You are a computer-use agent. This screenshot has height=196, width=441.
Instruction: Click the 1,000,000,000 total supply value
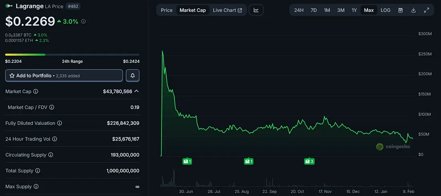[123, 171]
